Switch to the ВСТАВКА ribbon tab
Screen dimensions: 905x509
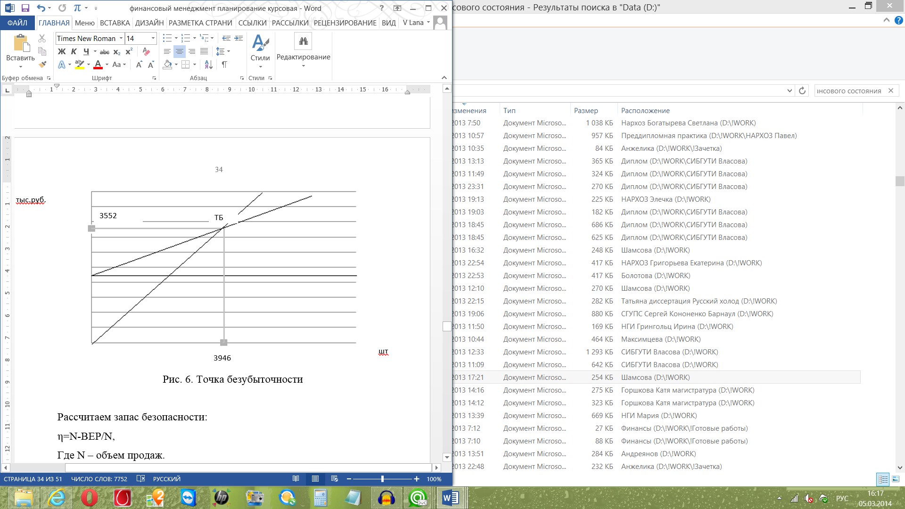click(x=115, y=23)
